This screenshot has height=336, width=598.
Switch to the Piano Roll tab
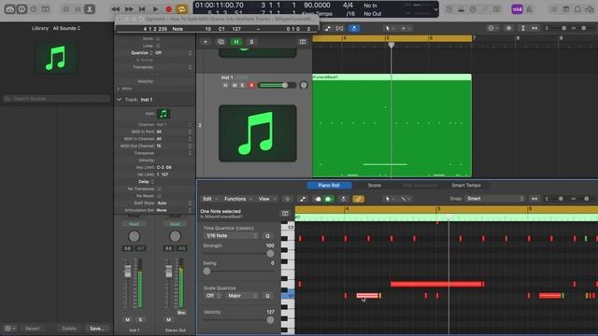[329, 185]
